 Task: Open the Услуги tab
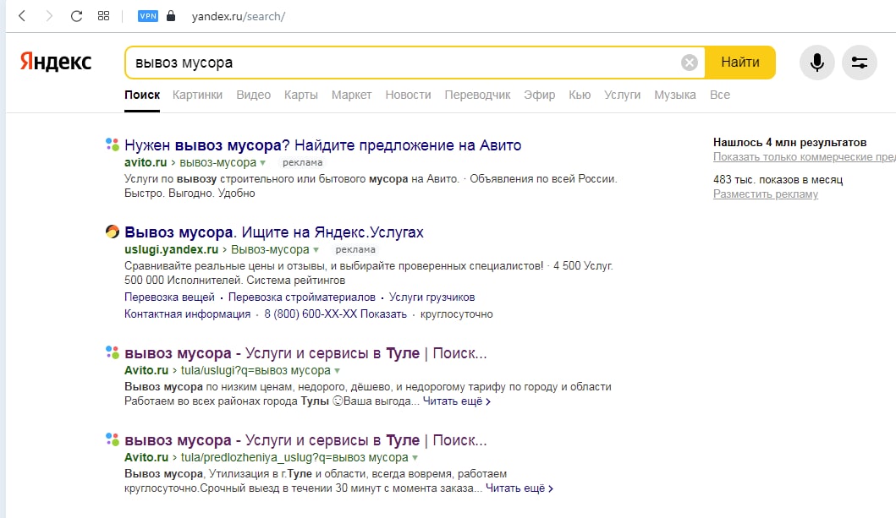(x=622, y=95)
